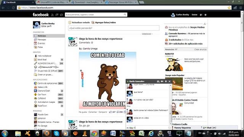Open chat options gear in Karla chat
Image resolution: width=244 pixels, height=137 pixels.
166,81
